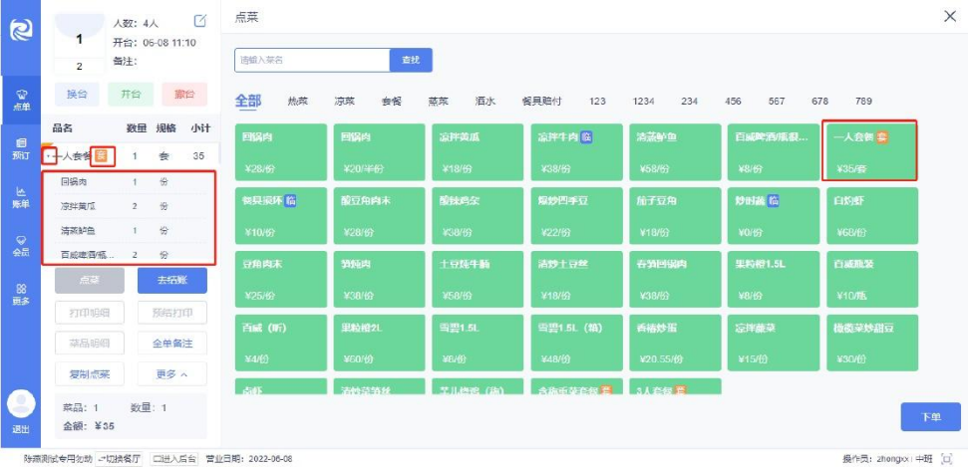The height and width of the screenshot is (469, 968).
Task: Open the 更多 section in the sidebar
Action: point(20,294)
